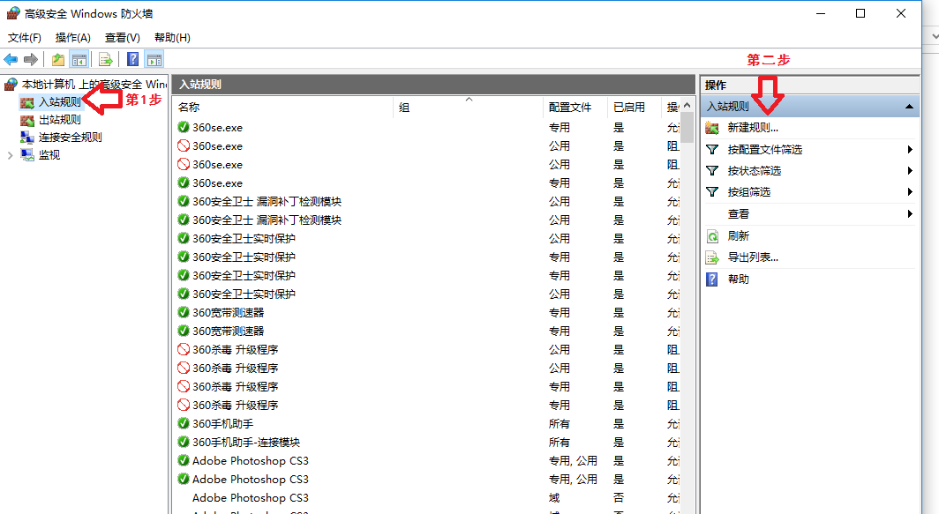Expand the 监视 node chevron
Screen dimensions: 939x514
click(x=10, y=155)
